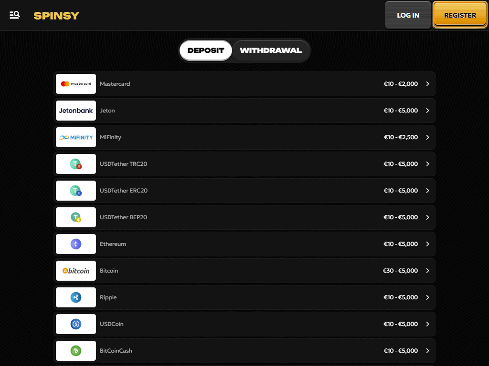Click the USDTether TRC20 coin icon
489x366 pixels.
[76, 164]
